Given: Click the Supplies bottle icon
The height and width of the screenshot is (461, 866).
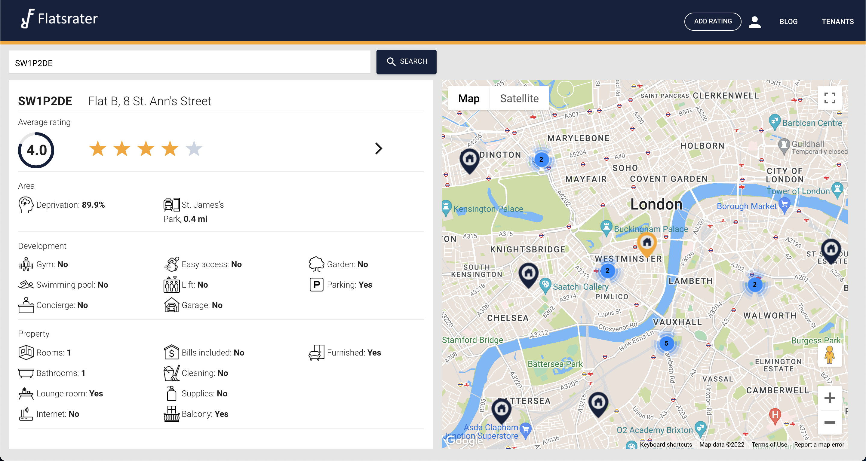Looking at the screenshot, I should click(171, 393).
